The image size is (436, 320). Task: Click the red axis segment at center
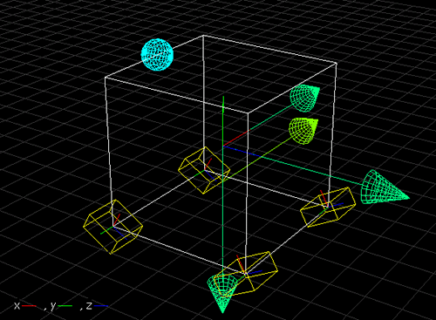click(x=235, y=139)
